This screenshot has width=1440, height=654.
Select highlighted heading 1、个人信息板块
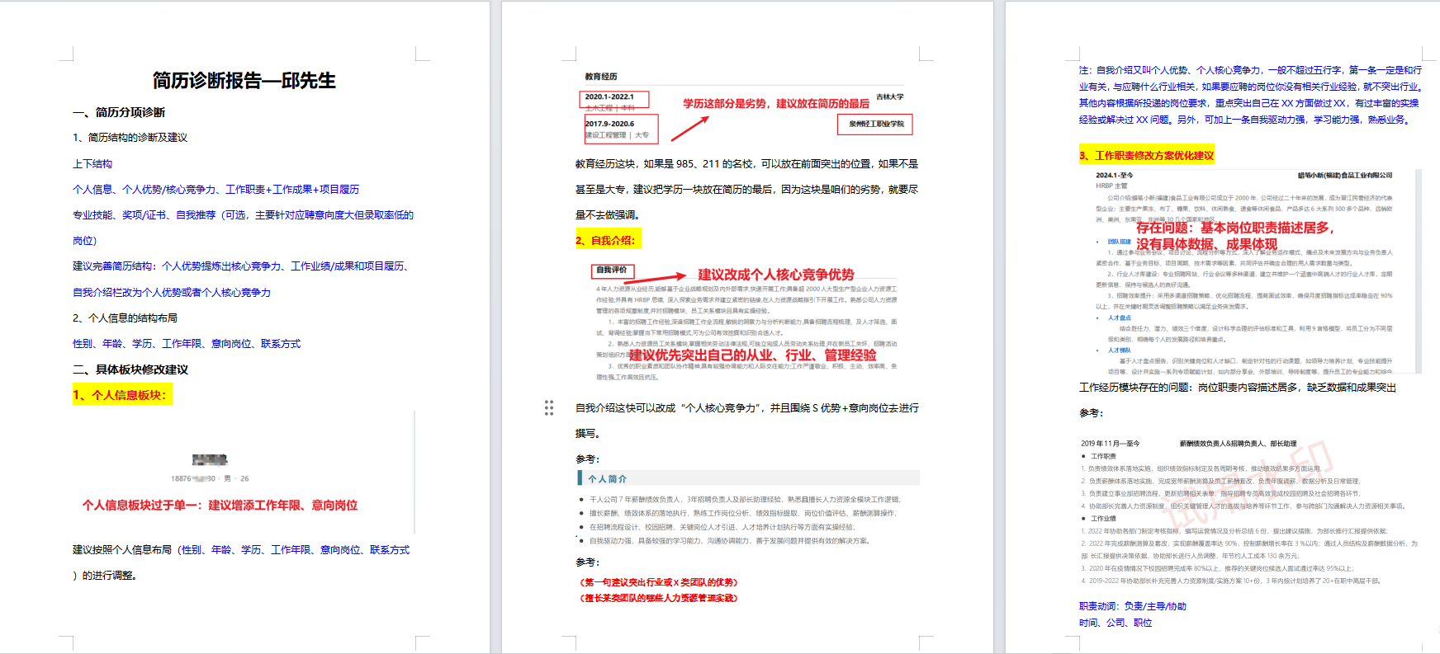(121, 395)
